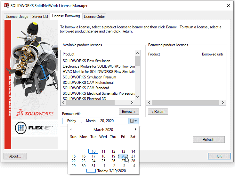Pick March 25 in the calendar

tap(103, 161)
